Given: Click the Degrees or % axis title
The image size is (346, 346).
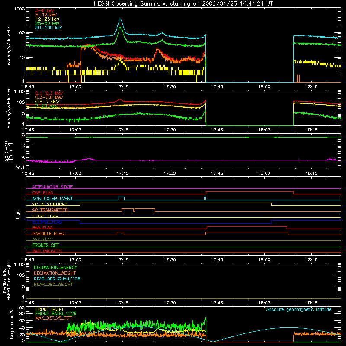Looking at the screenshot, I should pos(11,324).
